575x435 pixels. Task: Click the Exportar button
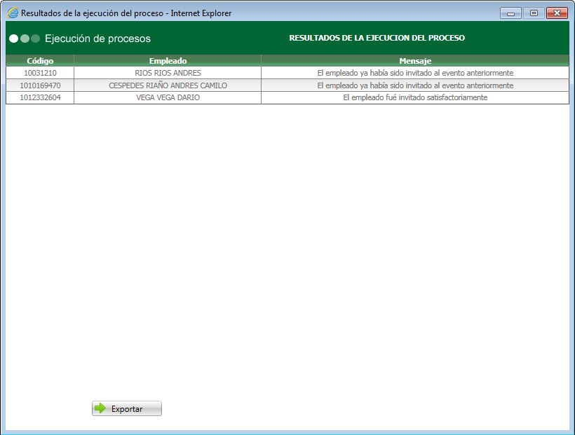[x=126, y=408]
